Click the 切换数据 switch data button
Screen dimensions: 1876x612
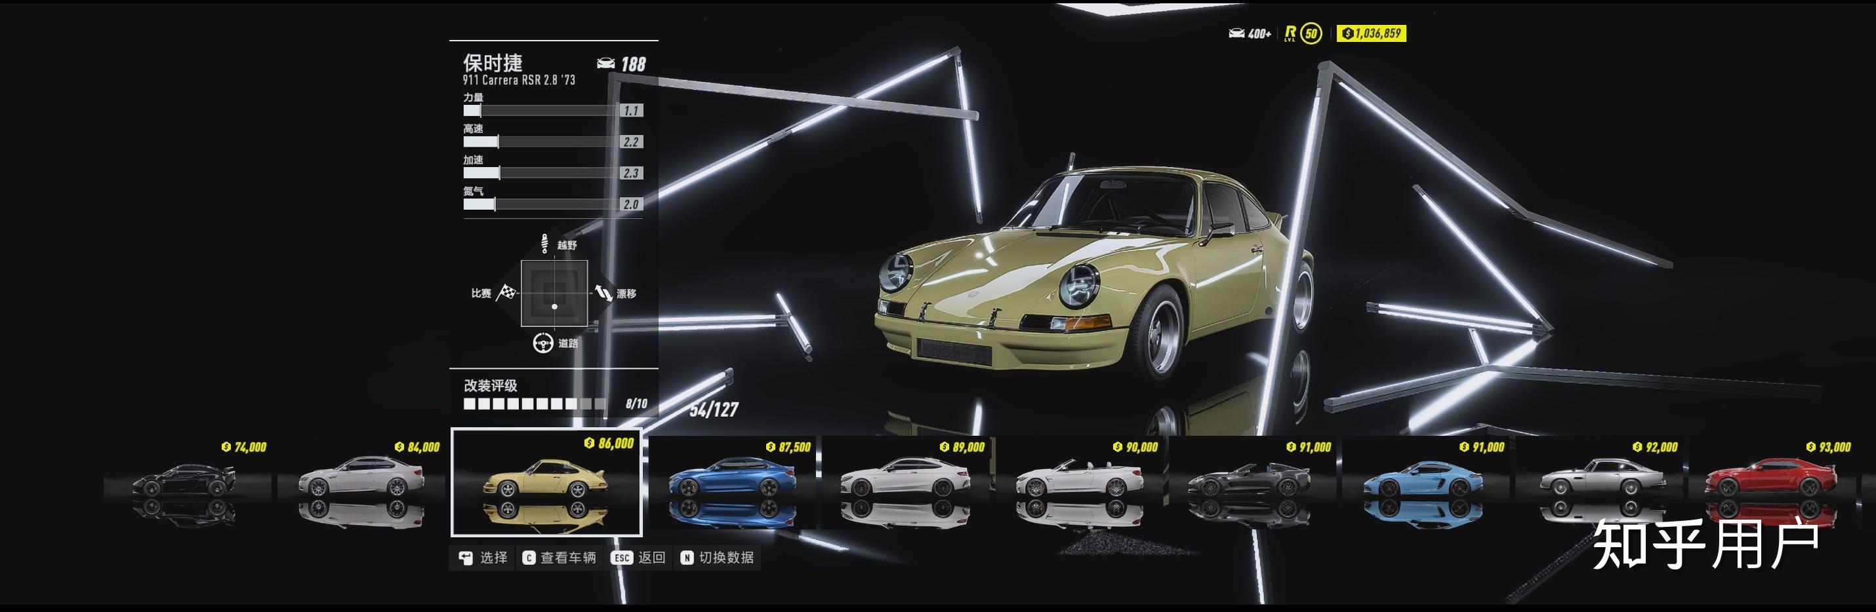pos(718,558)
